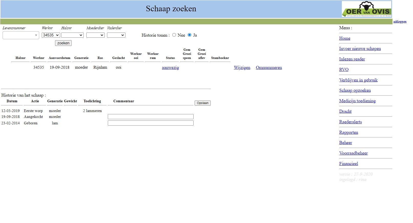Click the Wijzigen link for sheep 34535

click(x=242, y=68)
